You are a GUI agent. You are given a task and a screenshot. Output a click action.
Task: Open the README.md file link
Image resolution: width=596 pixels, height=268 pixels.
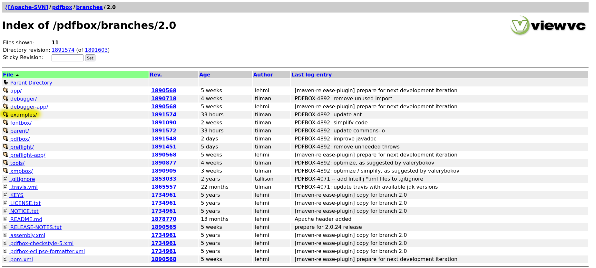point(26,219)
